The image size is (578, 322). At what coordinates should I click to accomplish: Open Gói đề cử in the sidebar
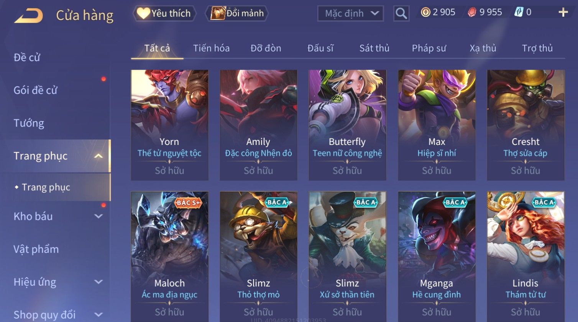click(x=35, y=90)
